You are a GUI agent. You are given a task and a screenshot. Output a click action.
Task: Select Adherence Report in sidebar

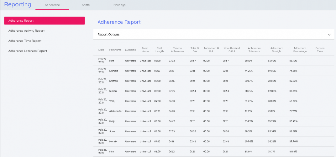pos(44,21)
